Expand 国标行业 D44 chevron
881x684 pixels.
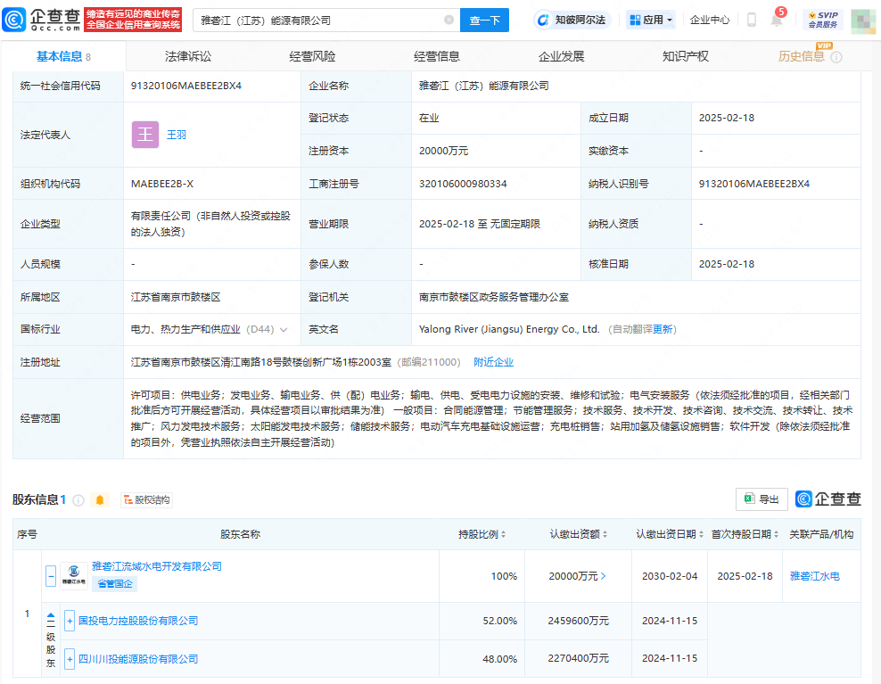tap(284, 330)
